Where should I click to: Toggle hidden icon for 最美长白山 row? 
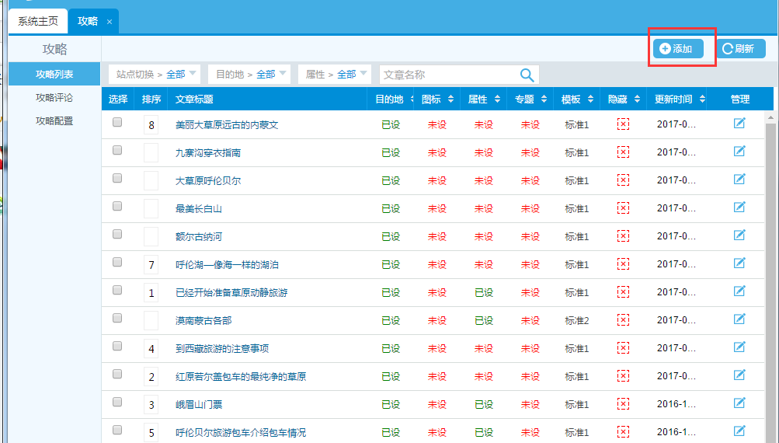tap(622, 208)
